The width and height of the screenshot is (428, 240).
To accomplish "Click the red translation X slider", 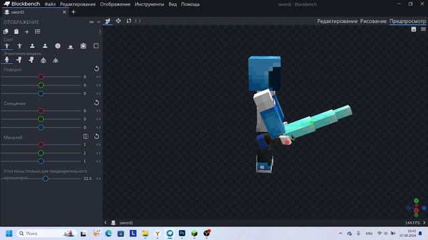I will [x=41, y=111].
